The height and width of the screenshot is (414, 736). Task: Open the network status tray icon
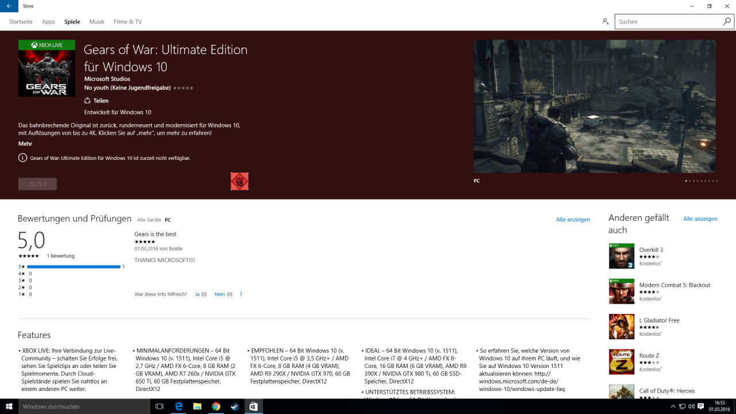click(x=681, y=407)
